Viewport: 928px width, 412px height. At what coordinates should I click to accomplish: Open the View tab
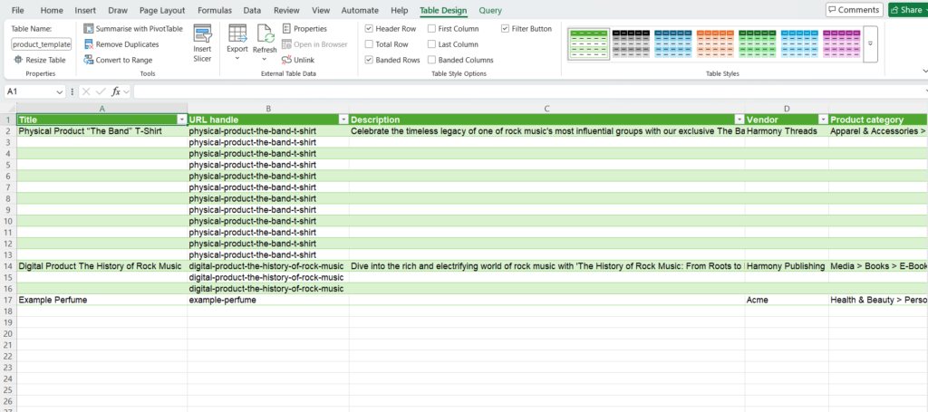(321, 10)
